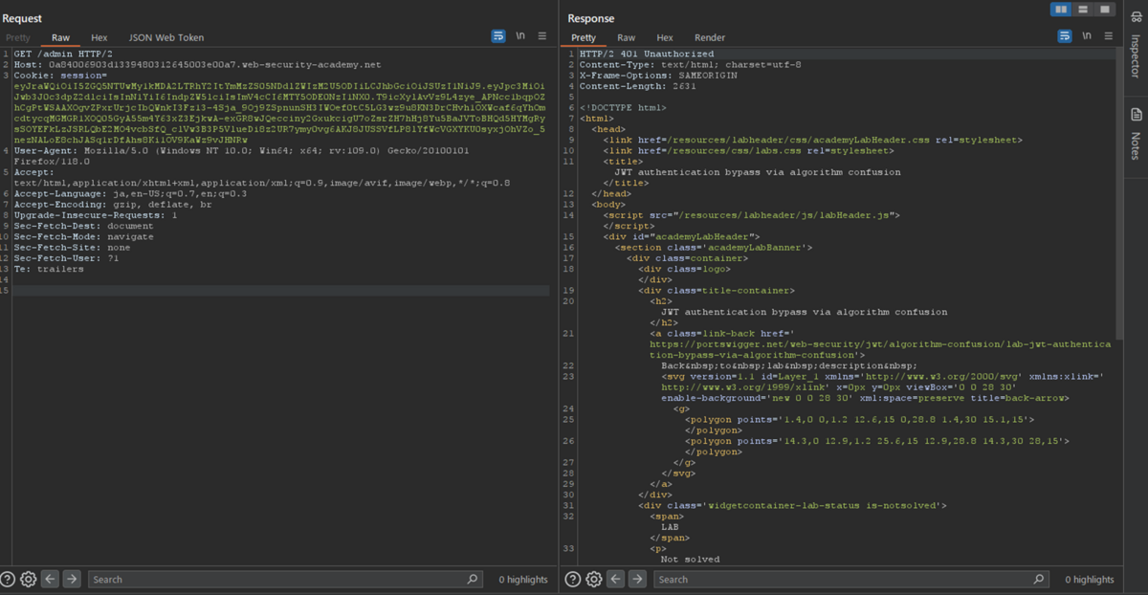Image resolution: width=1148 pixels, height=595 pixels.
Task: Toggle word wrap icon in Request panel
Action: (498, 36)
